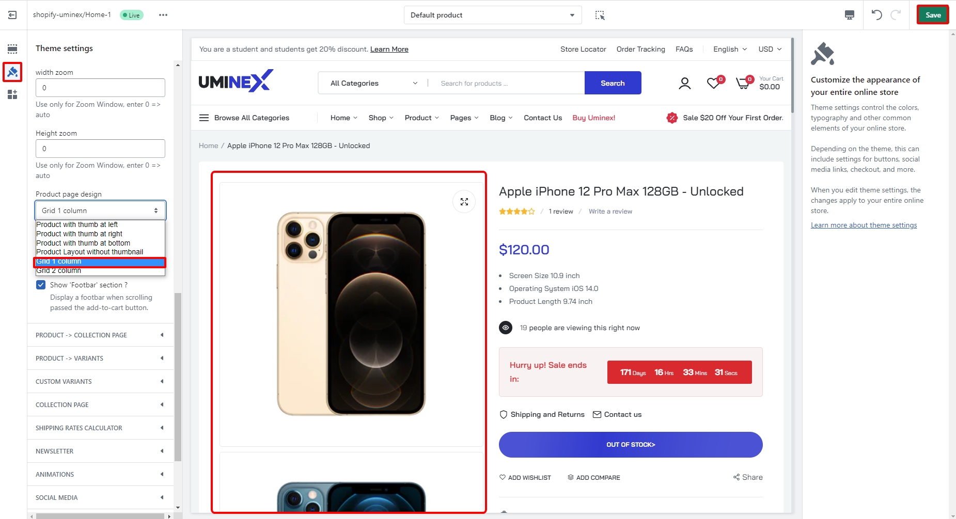Click the Exit editor icon
Image resolution: width=956 pixels, height=519 pixels.
pyautogui.click(x=12, y=15)
